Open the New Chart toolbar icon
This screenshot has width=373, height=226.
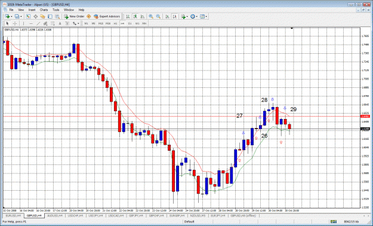(7, 17)
